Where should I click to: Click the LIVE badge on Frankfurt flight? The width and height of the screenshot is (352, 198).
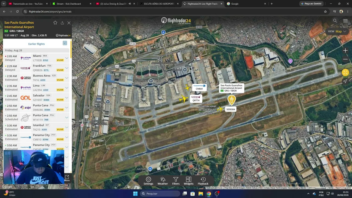click(x=60, y=70)
